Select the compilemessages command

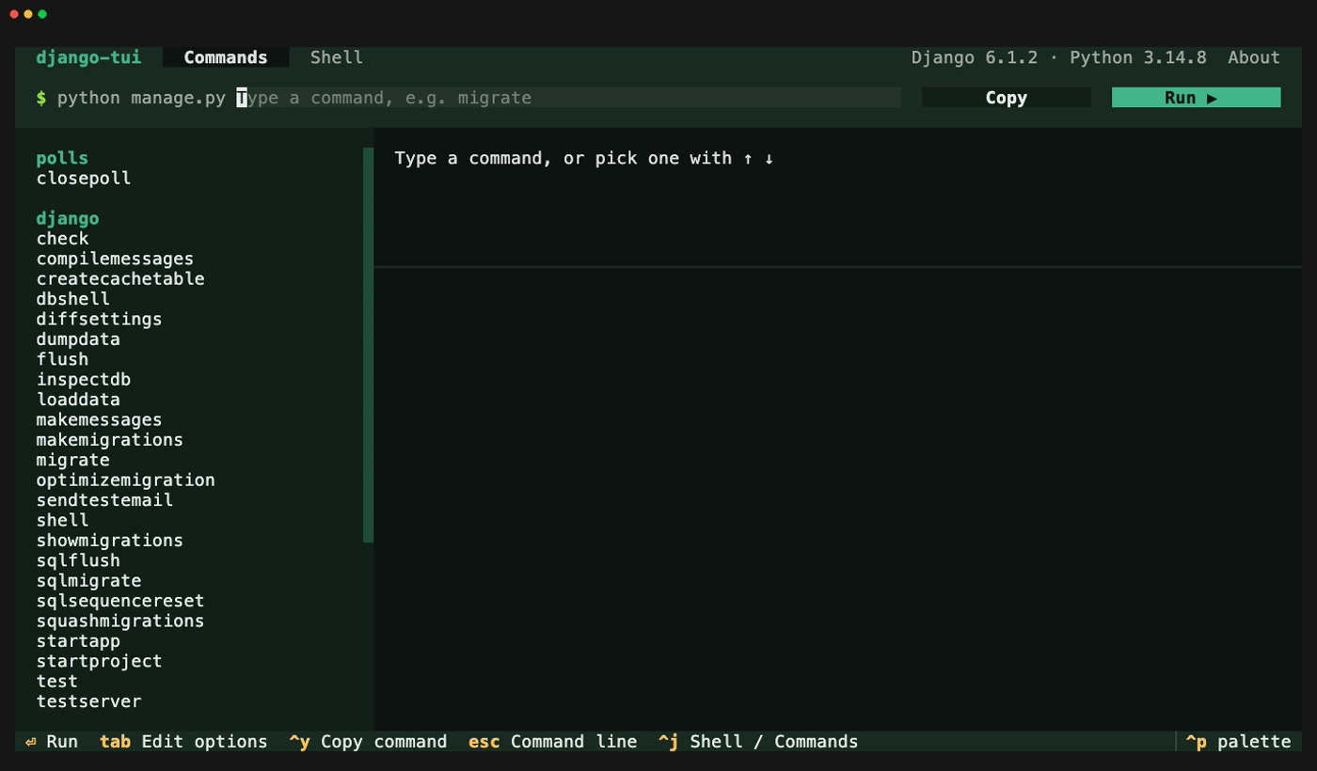coord(115,259)
